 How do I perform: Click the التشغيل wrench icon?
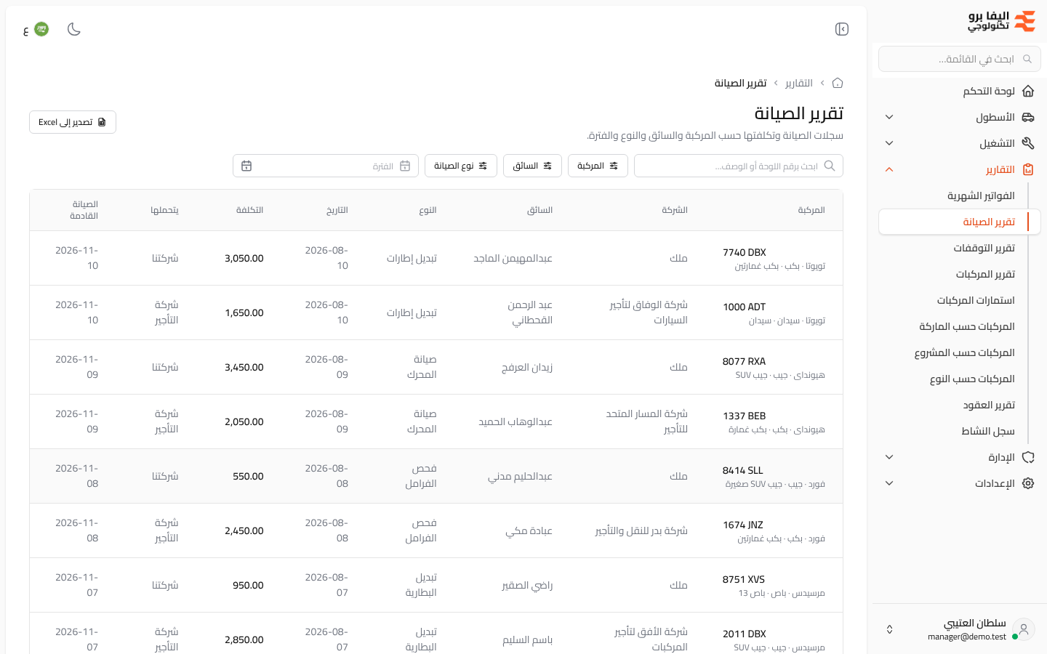point(1028,143)
